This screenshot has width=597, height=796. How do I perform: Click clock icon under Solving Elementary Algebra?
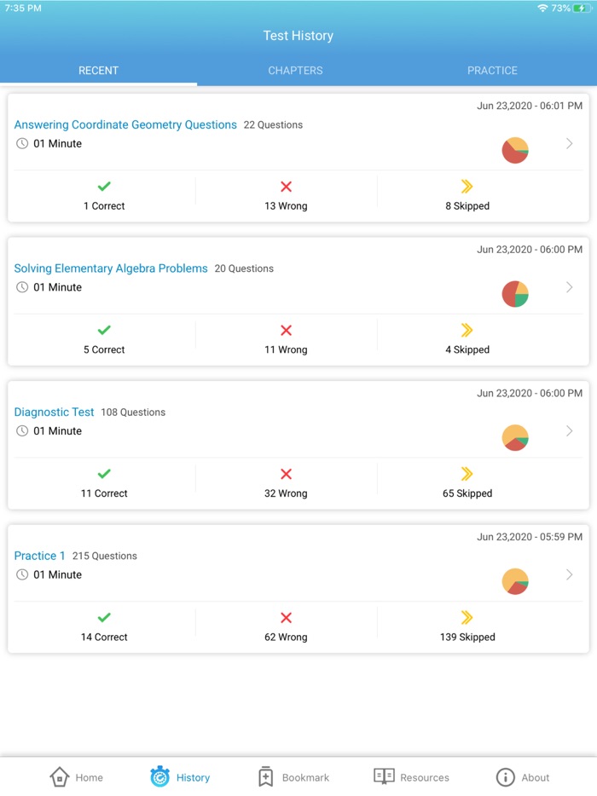coord(22,287)
